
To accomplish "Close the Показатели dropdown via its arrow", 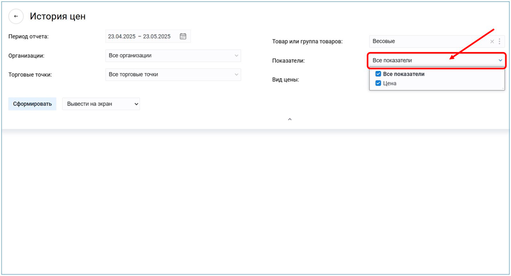I will pyautogui.click(x=500, y=60).
